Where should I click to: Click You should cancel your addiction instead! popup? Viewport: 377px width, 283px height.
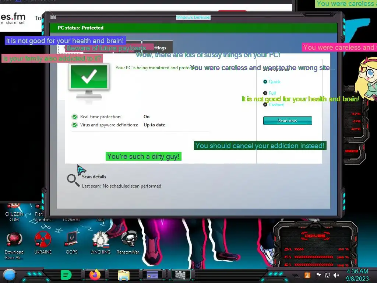(x=260, y=146)
